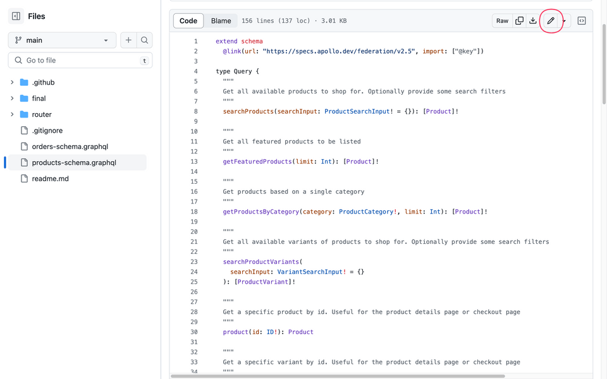The width and height of the screenshot is (607, 379).
Task: Click searchProducts field name
Action: coord(248,111)
